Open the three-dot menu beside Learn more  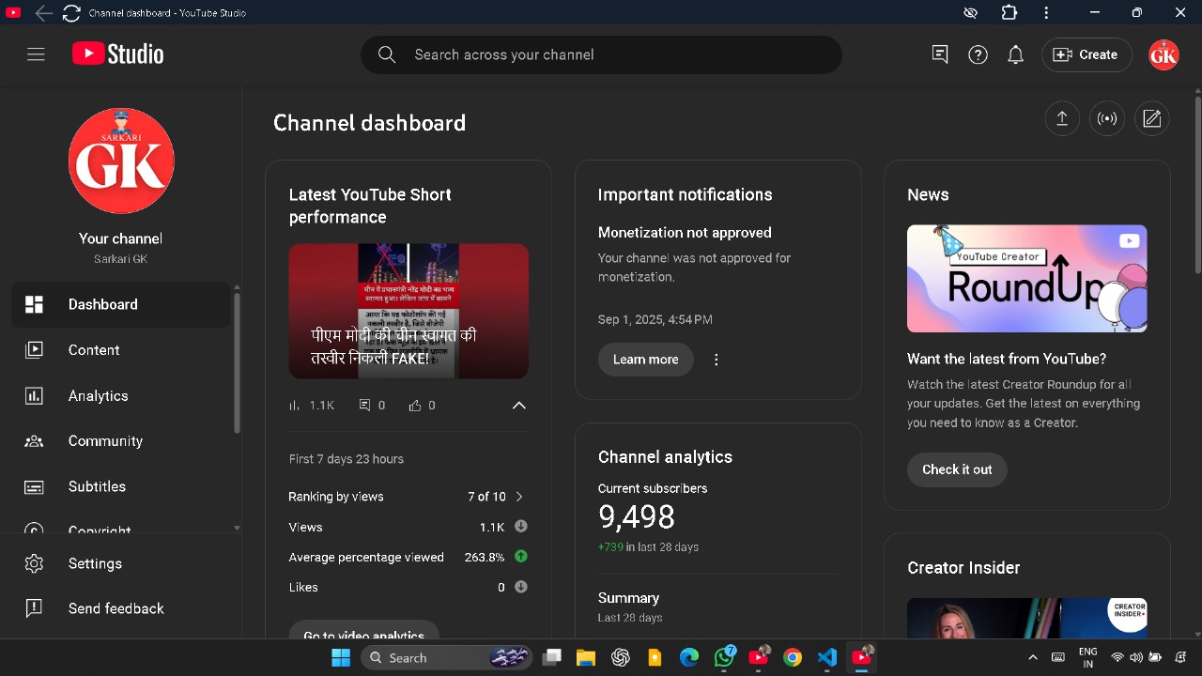(717, 360)
